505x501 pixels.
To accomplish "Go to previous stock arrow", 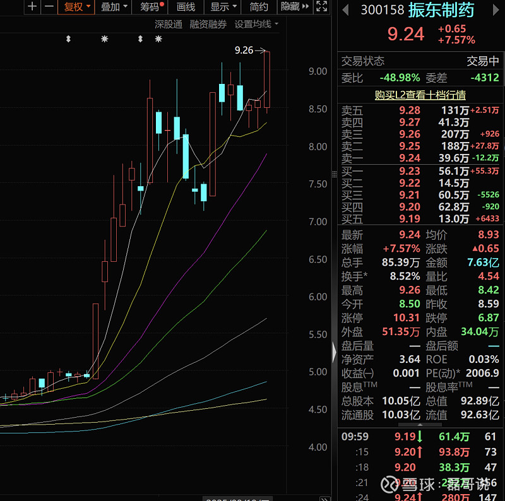I will click(x=345, y=10).
